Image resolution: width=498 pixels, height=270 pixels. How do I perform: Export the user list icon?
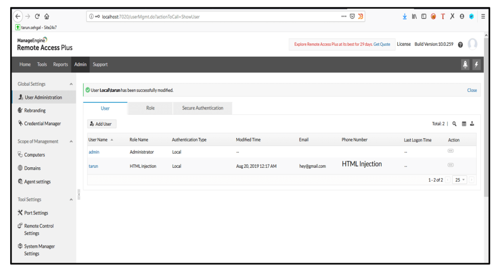click(472, 124)
